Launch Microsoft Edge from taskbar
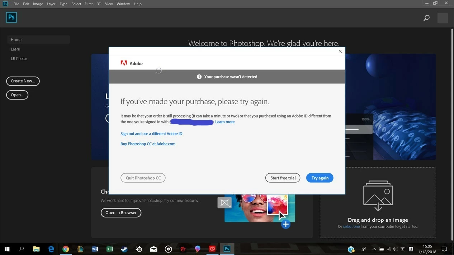This screenshot has width=454, height=255. pos(51,249)
